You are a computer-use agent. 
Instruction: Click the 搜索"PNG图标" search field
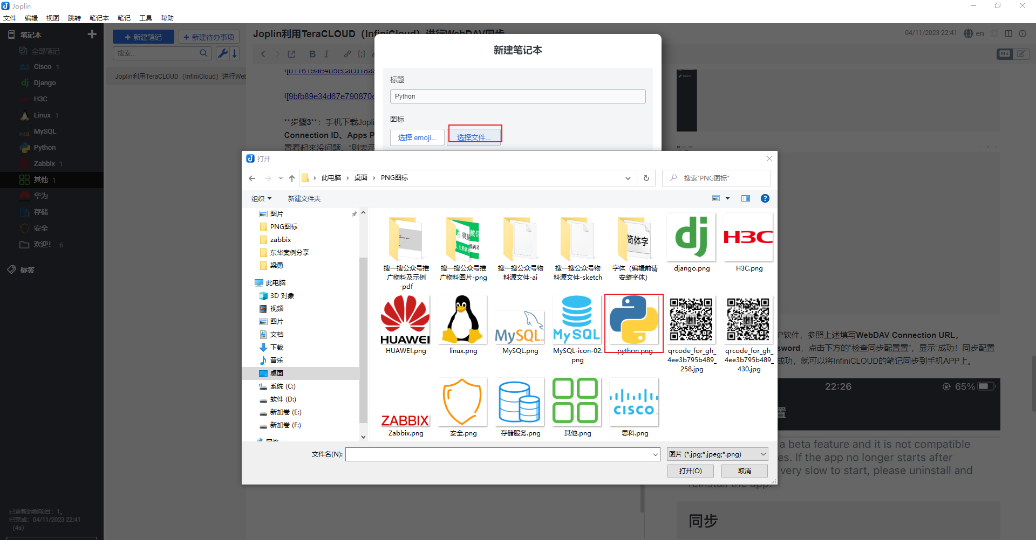coord(716,178)
